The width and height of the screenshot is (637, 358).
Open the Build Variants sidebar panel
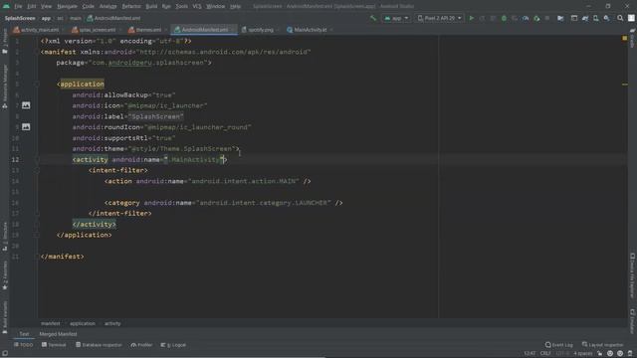(5, 316)
